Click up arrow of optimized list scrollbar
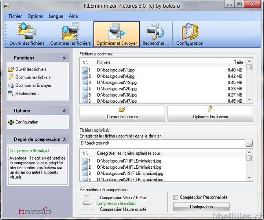This screenshot has height=220, width=264. (249, 152)
